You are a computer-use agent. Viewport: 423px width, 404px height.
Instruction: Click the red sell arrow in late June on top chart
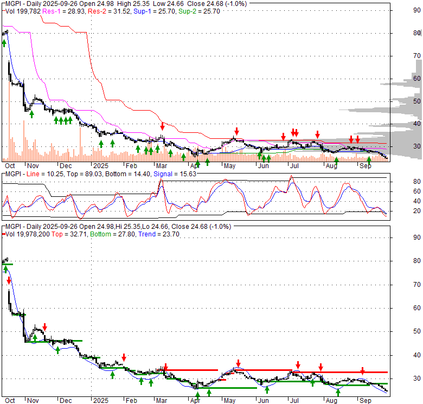283,137
